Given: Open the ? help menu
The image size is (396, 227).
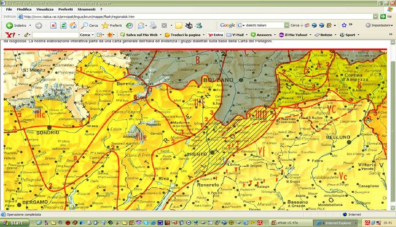Looking at the screenshot, I should point(101,9).
